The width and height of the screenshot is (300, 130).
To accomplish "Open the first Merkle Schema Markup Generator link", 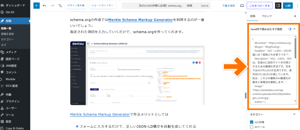I will (x=140, y=20).
